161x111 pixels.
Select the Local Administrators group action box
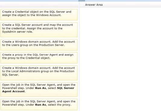[39, 73]
